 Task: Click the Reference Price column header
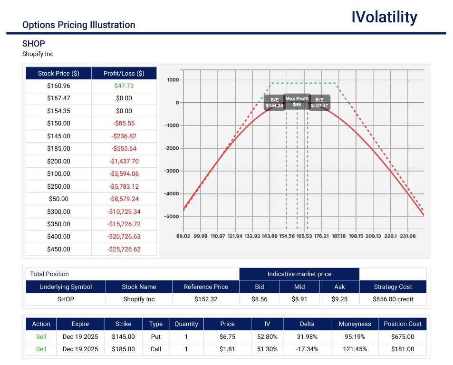tap(206, 287)
